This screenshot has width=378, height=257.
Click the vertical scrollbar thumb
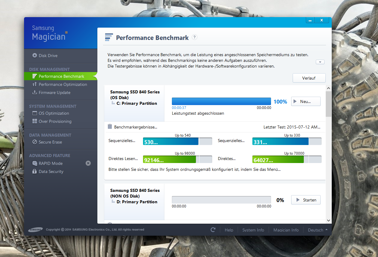click(x=328, y=104)
